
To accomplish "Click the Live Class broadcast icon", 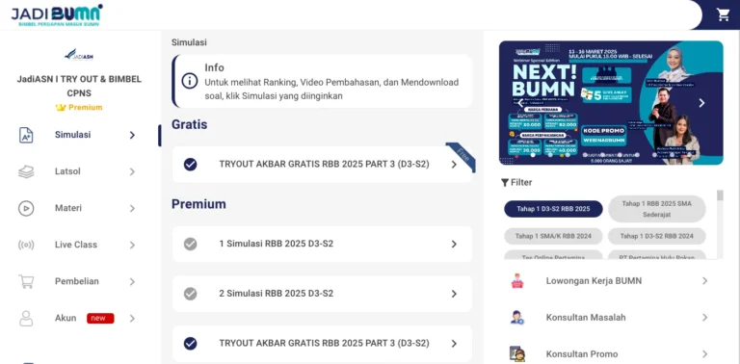I will (26, 246).
